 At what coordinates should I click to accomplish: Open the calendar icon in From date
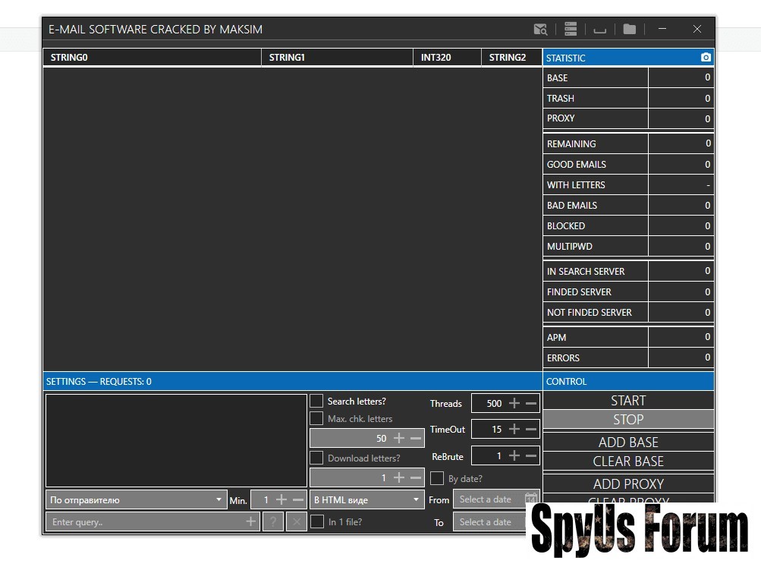point(530,499)
